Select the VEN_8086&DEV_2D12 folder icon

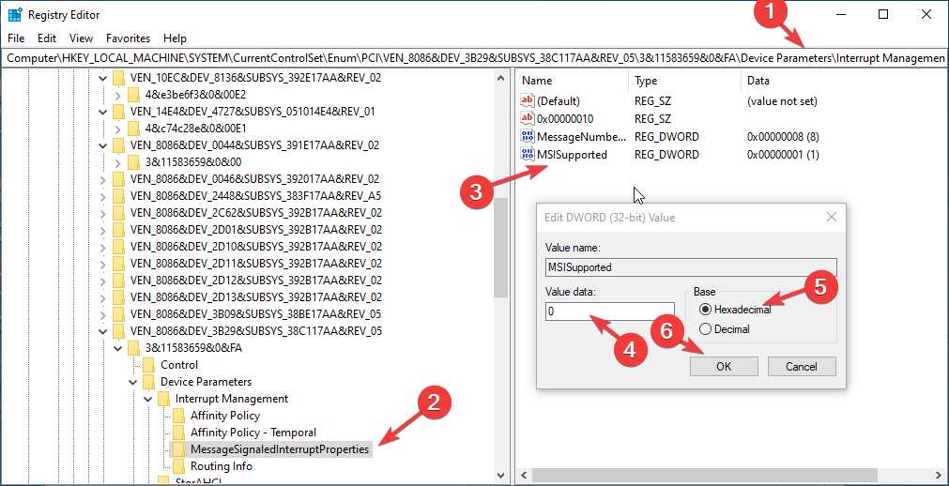pos(118,281)
